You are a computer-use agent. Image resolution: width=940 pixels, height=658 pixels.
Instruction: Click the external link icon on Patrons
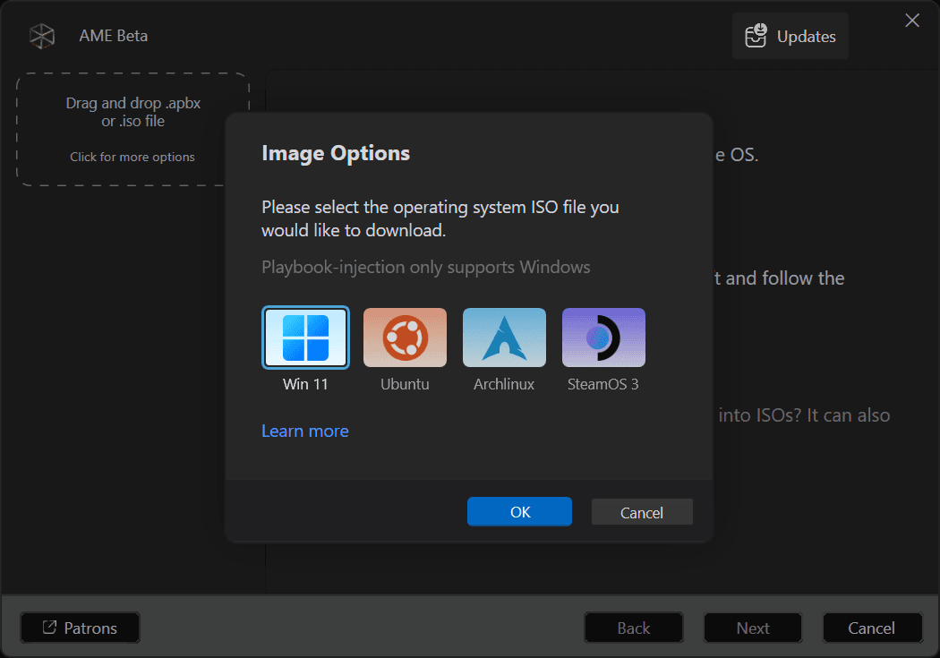[x=50, y=628]
